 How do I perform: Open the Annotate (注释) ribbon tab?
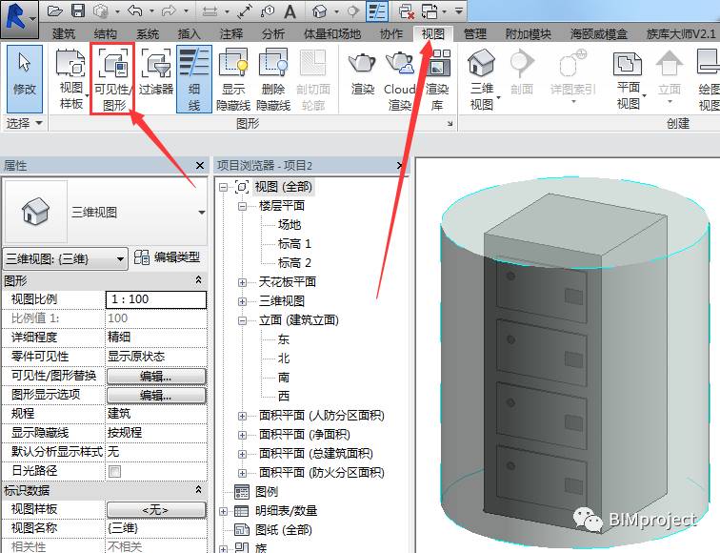pos(231,33)
